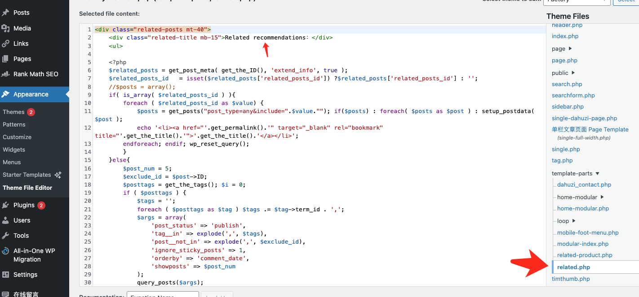Open the theme selection dropdown
The width and height of the screenshot is (639, 297).
pyautogui.click(x=577, y=1)
